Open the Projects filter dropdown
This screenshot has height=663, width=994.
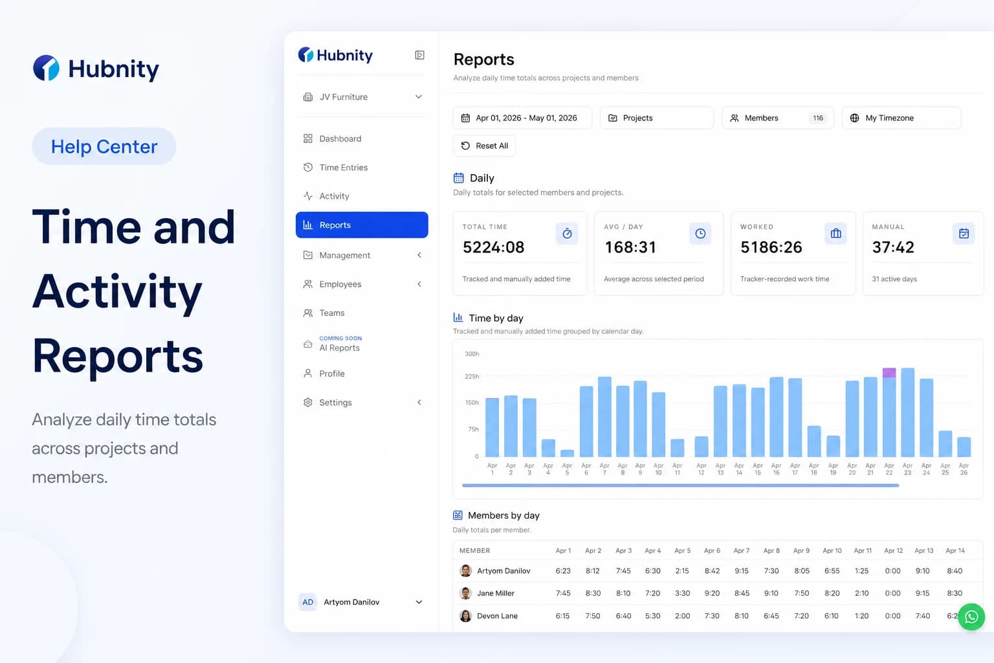coord(657,118)
